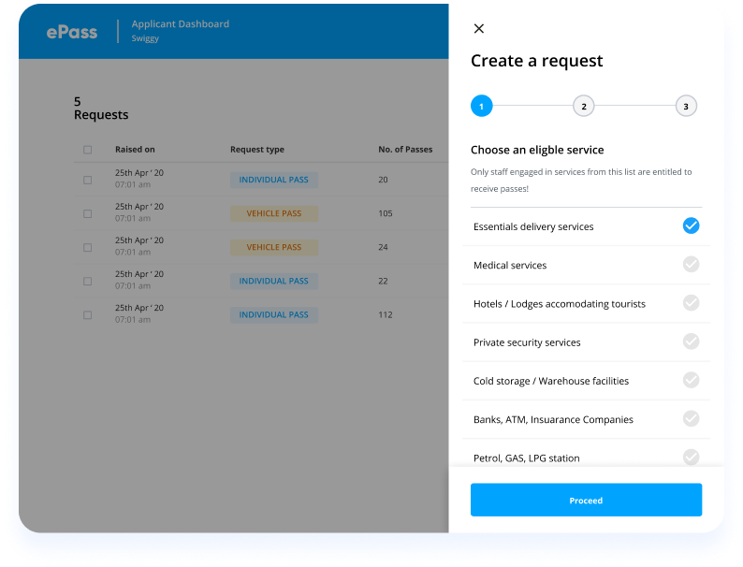This screenshot has height=567, width=743.
Task: Pick Cold storage / Warehouse facilities check icon
Action: [691, 380]
